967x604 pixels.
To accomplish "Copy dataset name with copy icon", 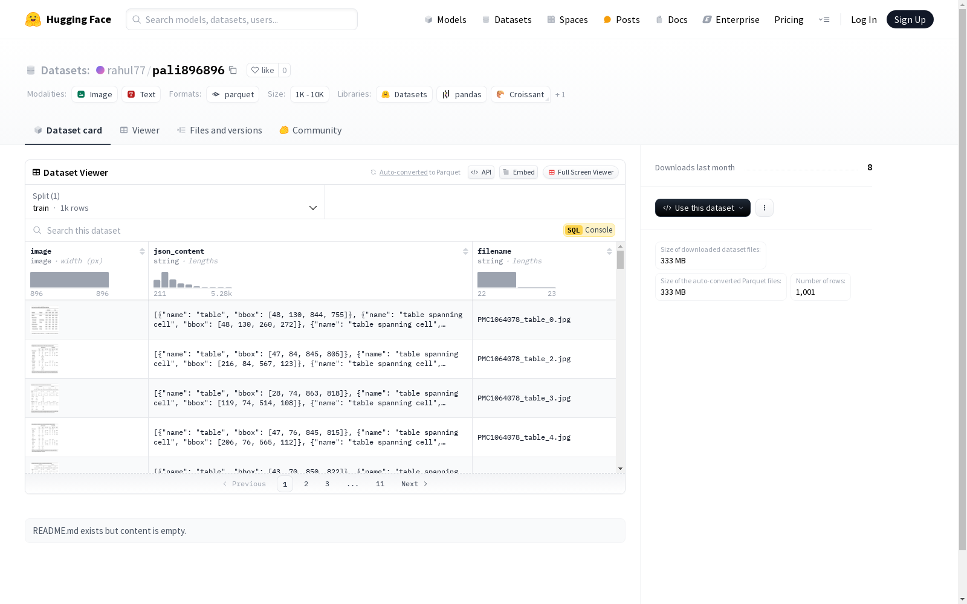I will click(233, 70).
